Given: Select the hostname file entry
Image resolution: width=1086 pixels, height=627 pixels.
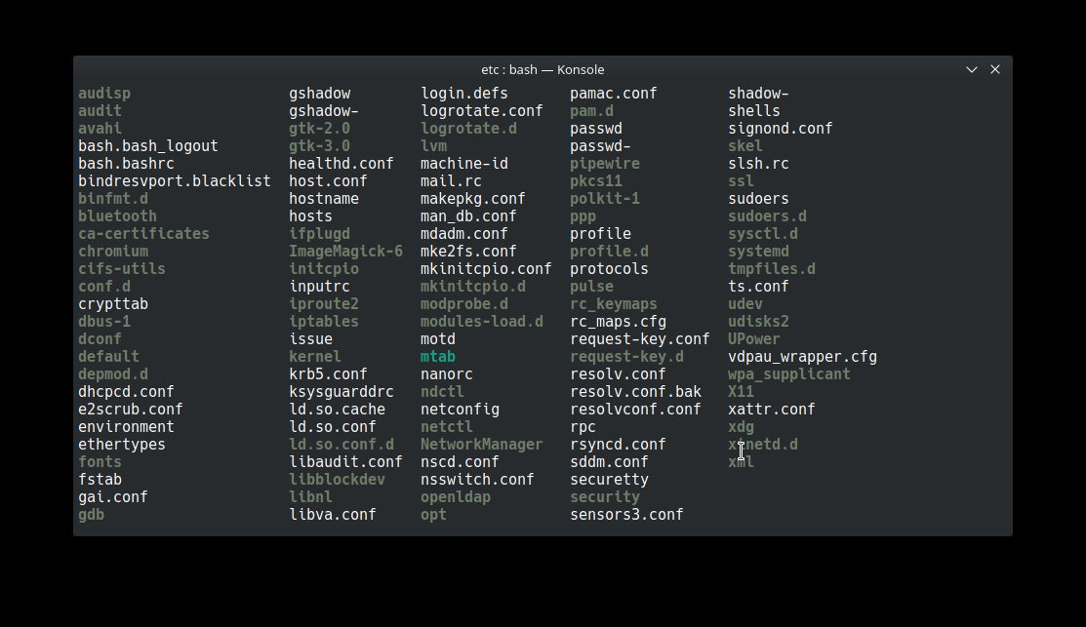Looking at the screenshot, I should 323,199.
